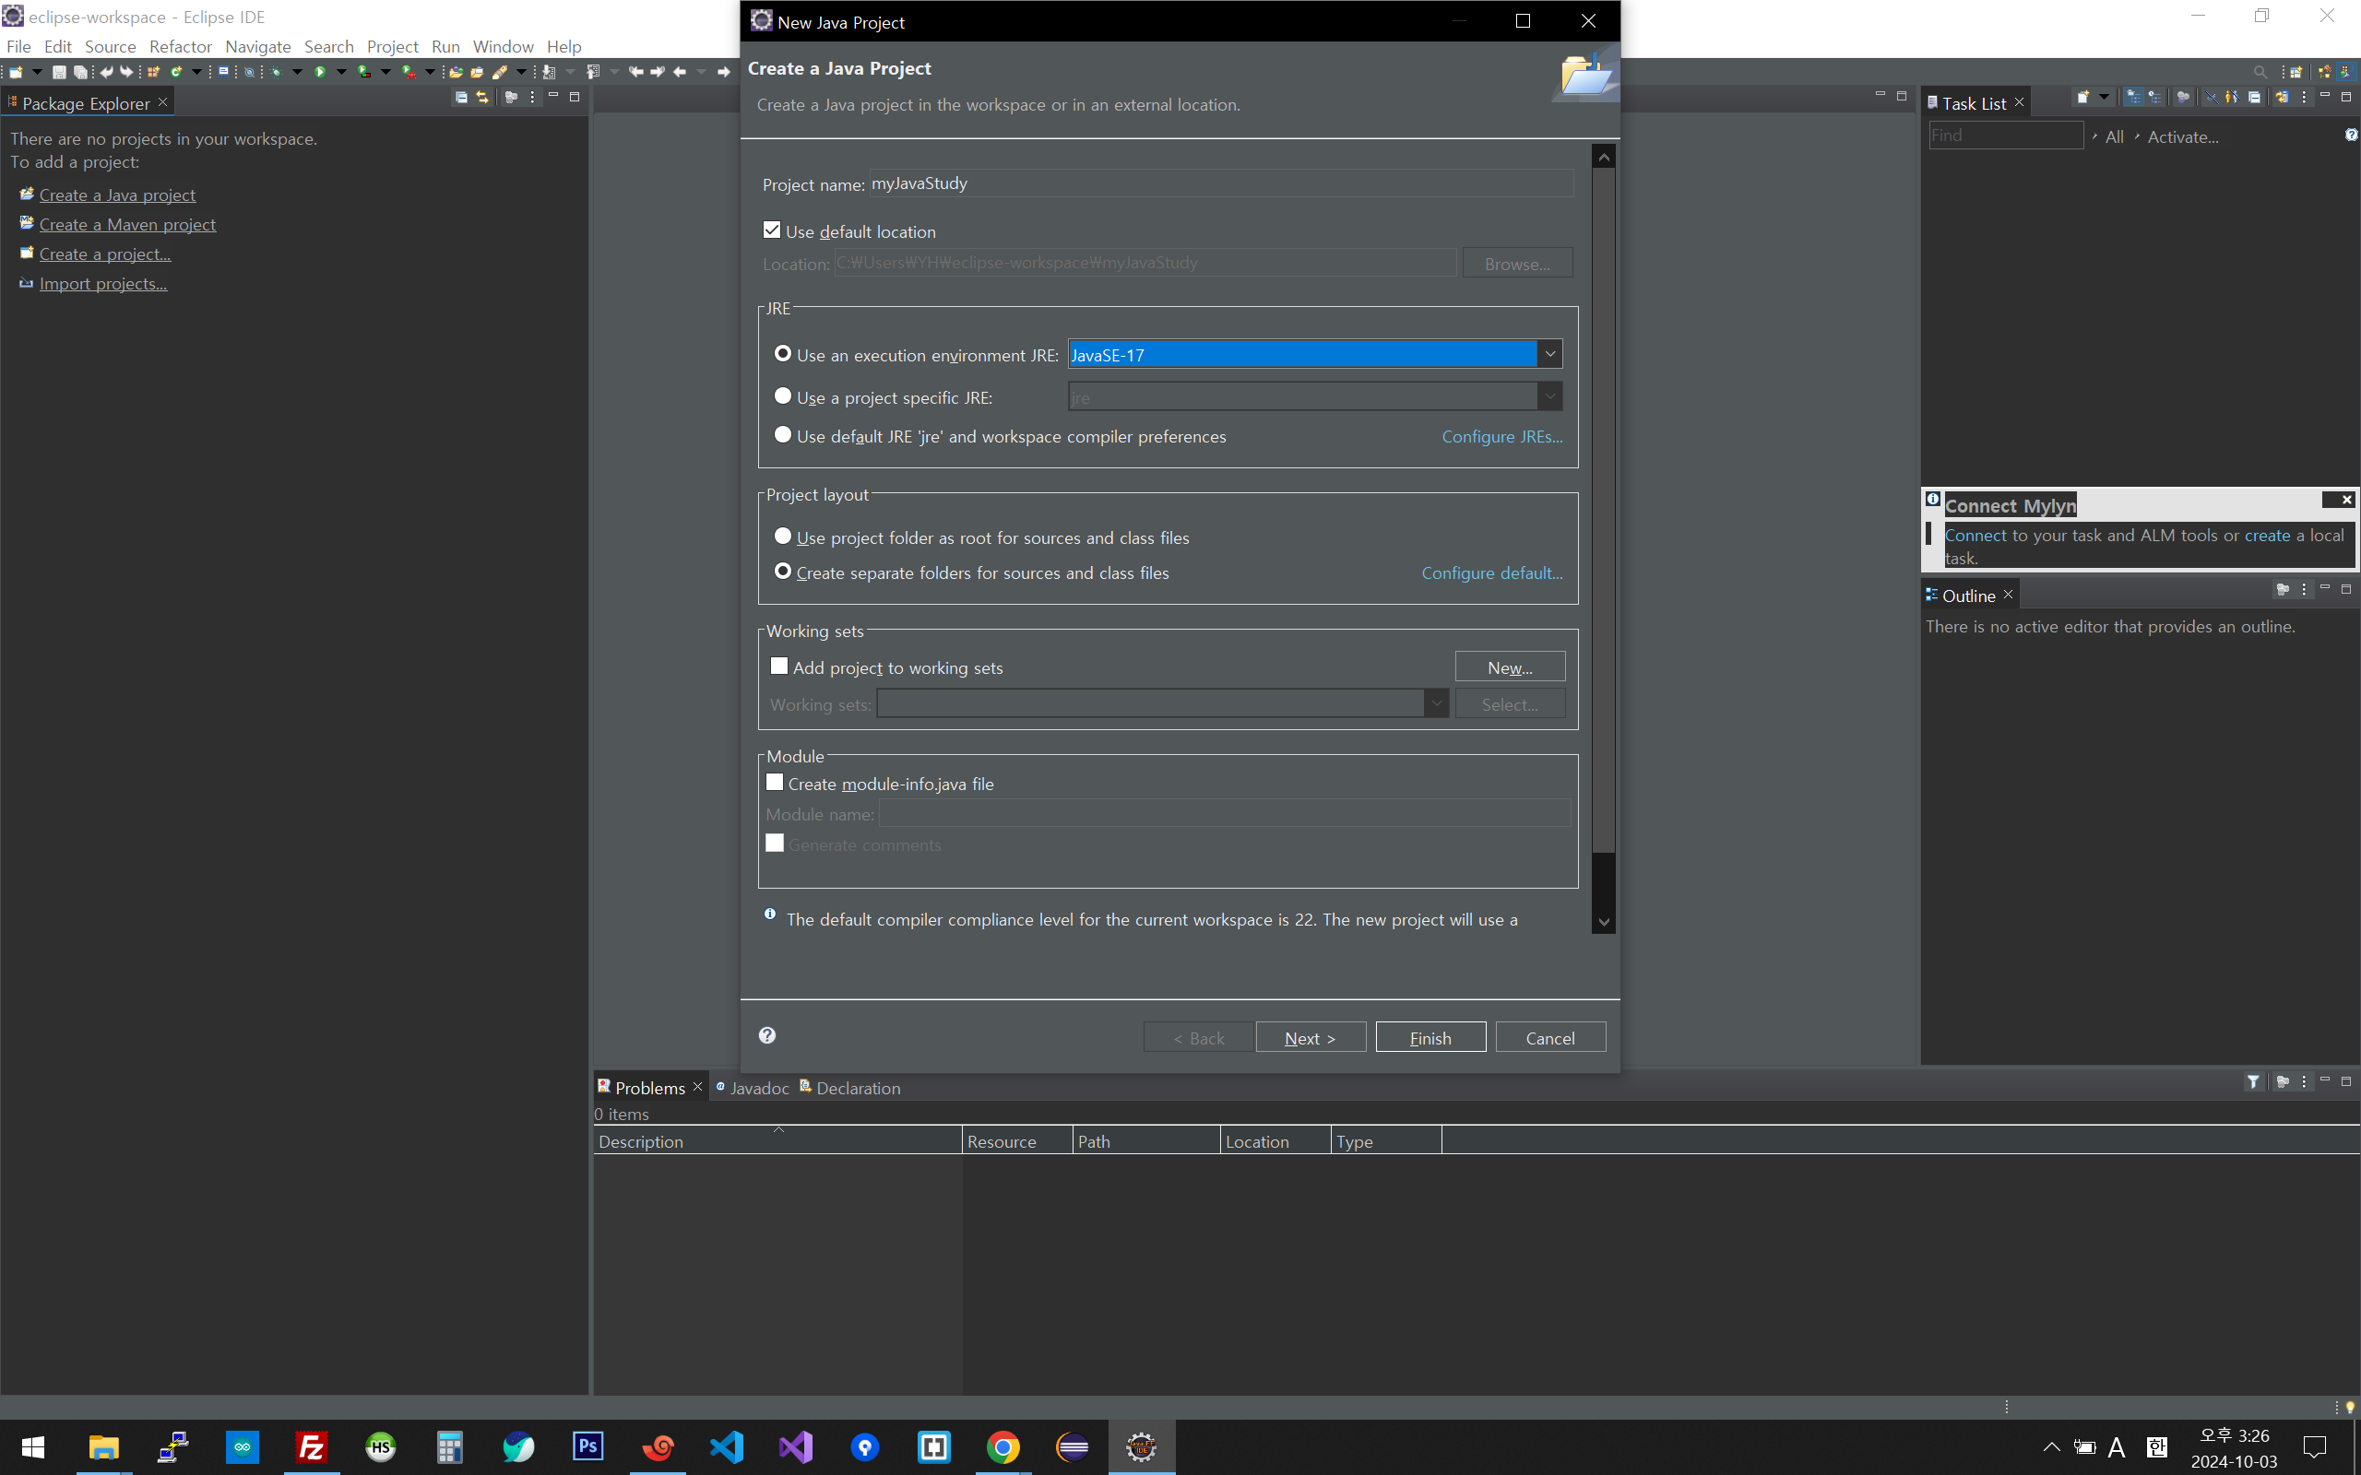Click the toolbar search magnifier icon

tap(2260, 71)
